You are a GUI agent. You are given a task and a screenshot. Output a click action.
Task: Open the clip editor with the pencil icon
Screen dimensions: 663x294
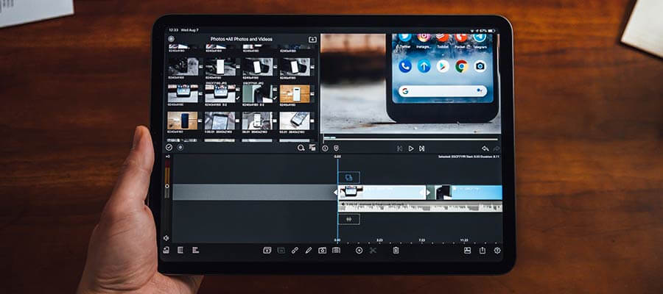[308, 250]
